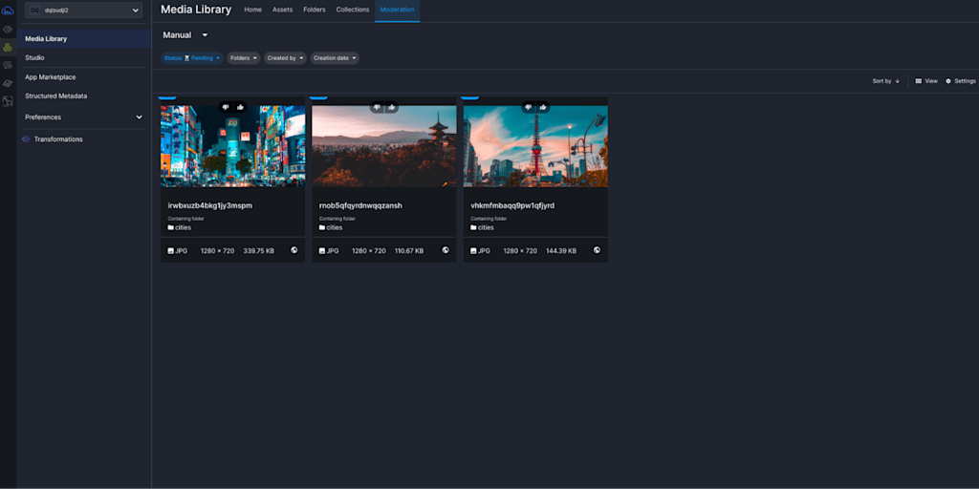This screenshot has height=489, width=979.
Task: Reject image irwbxuzb4bkg1jy3mspm with thumbs down
Action: (226, 107)
